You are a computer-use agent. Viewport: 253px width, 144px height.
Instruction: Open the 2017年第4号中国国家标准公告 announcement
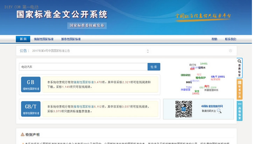[x=51, y=51]
